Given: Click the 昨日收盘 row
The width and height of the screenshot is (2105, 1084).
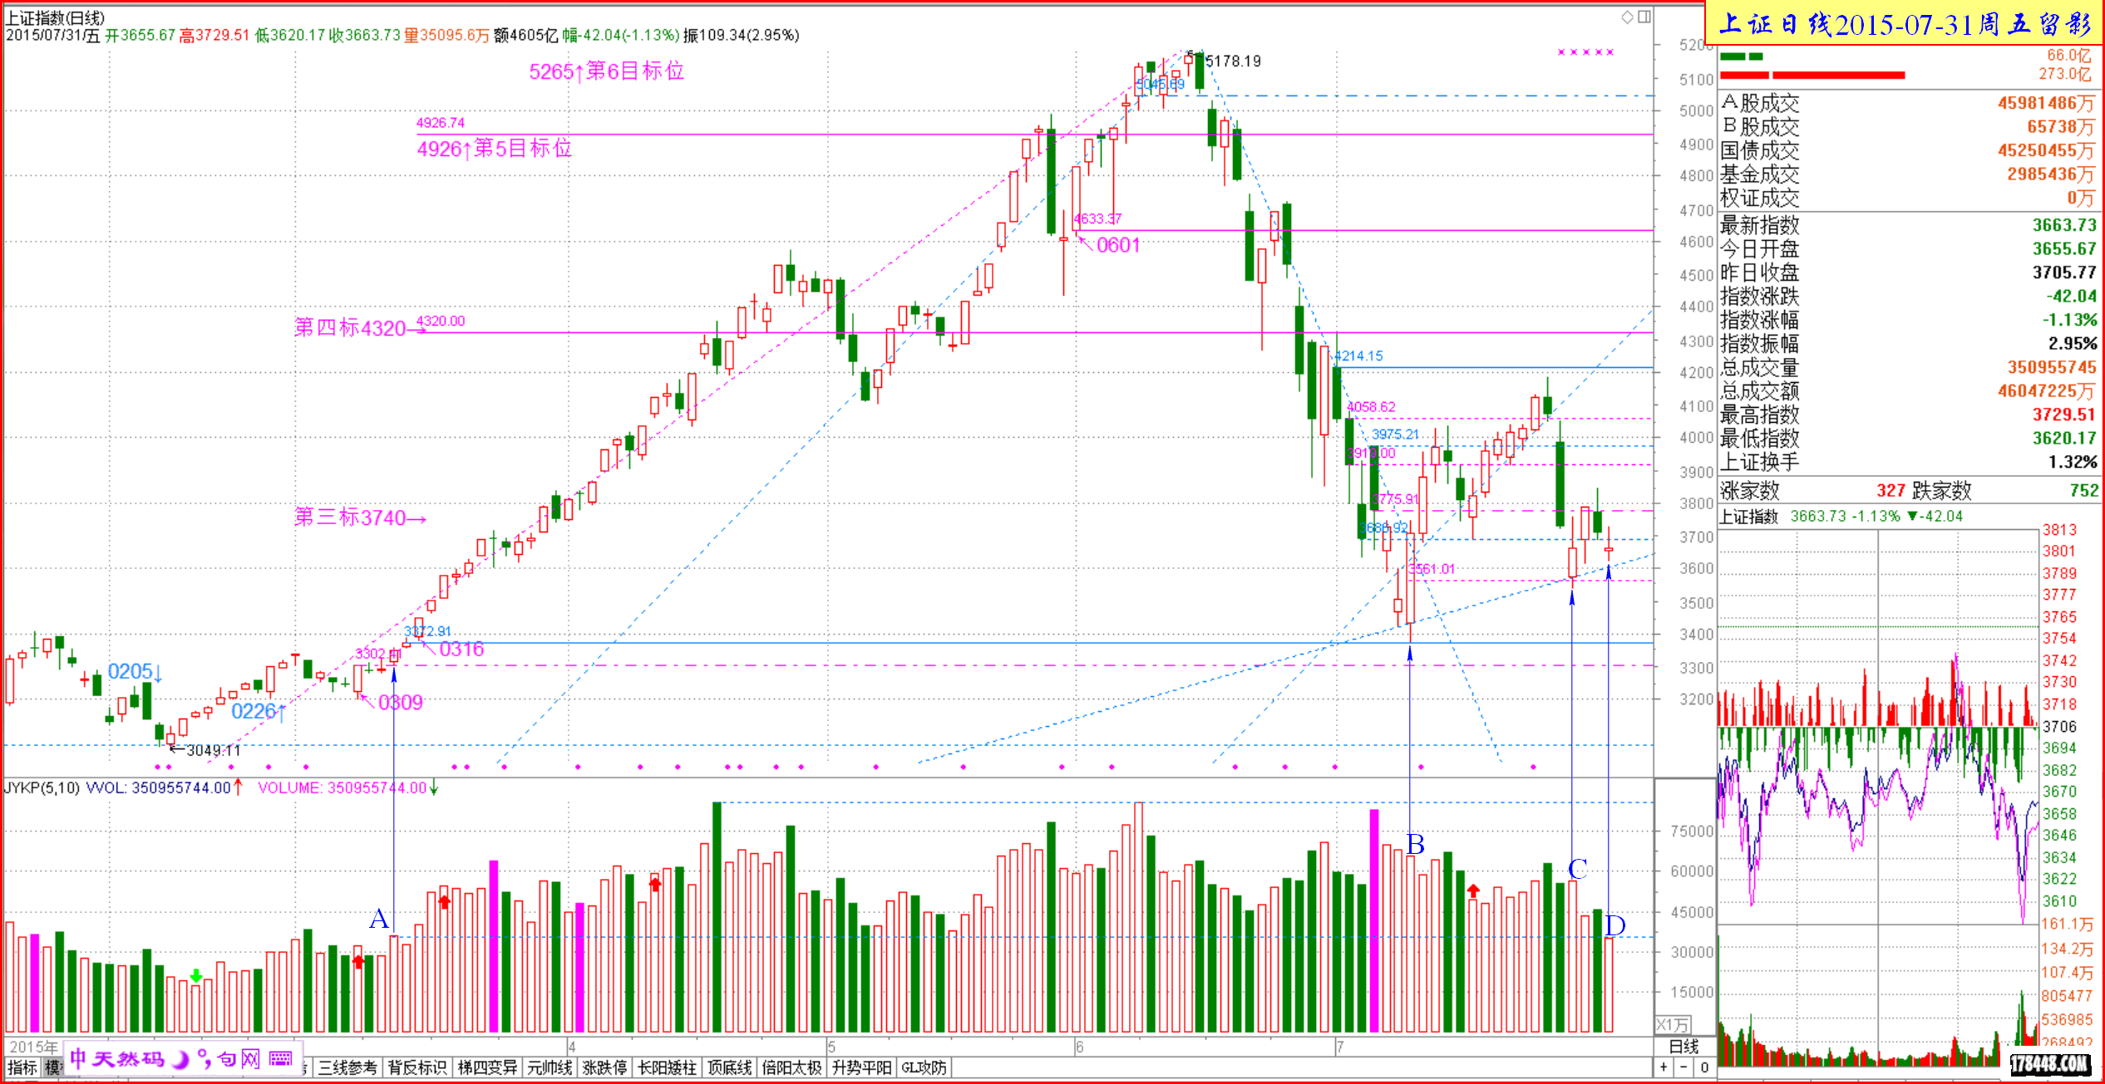Looking at the screenshot, I should 1907,272.
